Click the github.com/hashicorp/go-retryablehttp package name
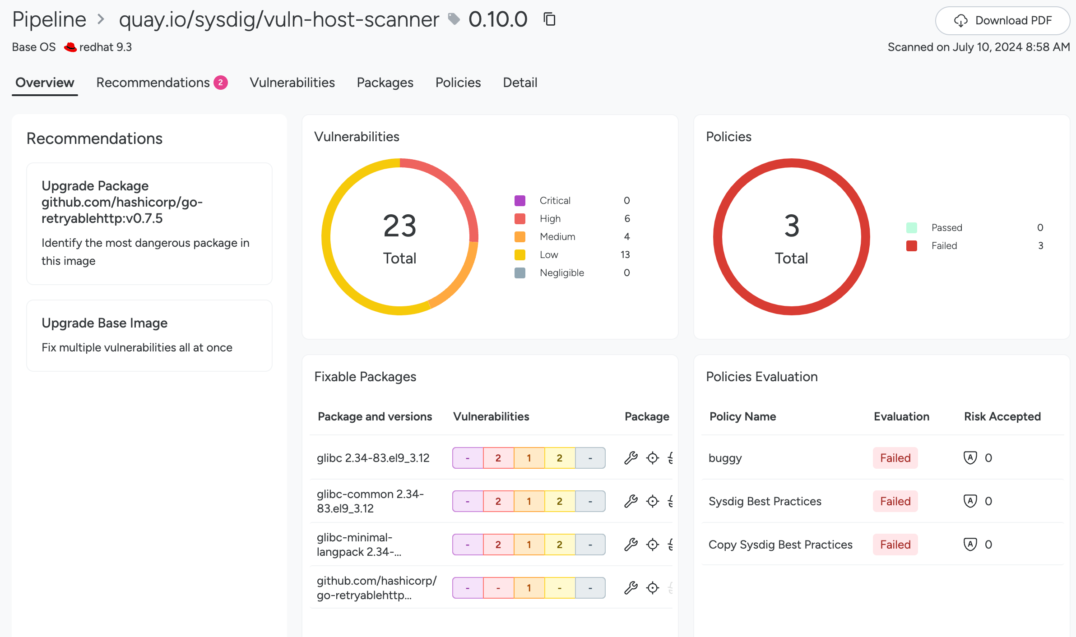This screenshot has width=1076, height=637. pos(377,588)
